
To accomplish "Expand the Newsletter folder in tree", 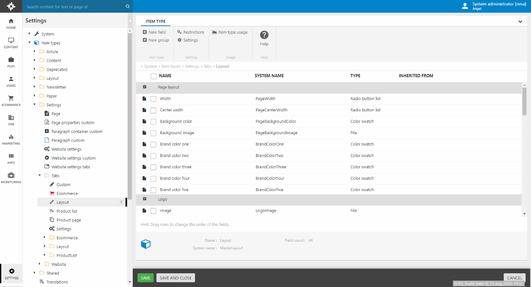I will [35, 87].
